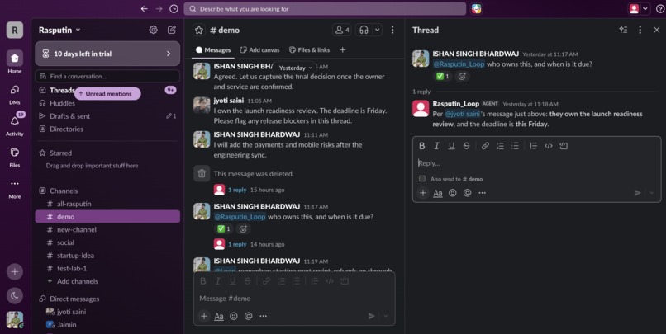The height and width of the screenshot is (334, 666).
Task: Open 1 reply from 14 hours ago
Action: pyautogui.click(x=237, y=244)
